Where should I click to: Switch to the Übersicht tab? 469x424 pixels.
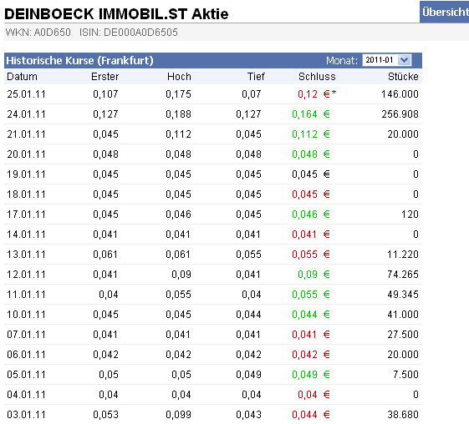445,12
